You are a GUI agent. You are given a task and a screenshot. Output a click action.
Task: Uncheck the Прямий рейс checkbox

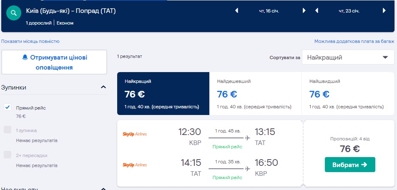click(8, 107)
